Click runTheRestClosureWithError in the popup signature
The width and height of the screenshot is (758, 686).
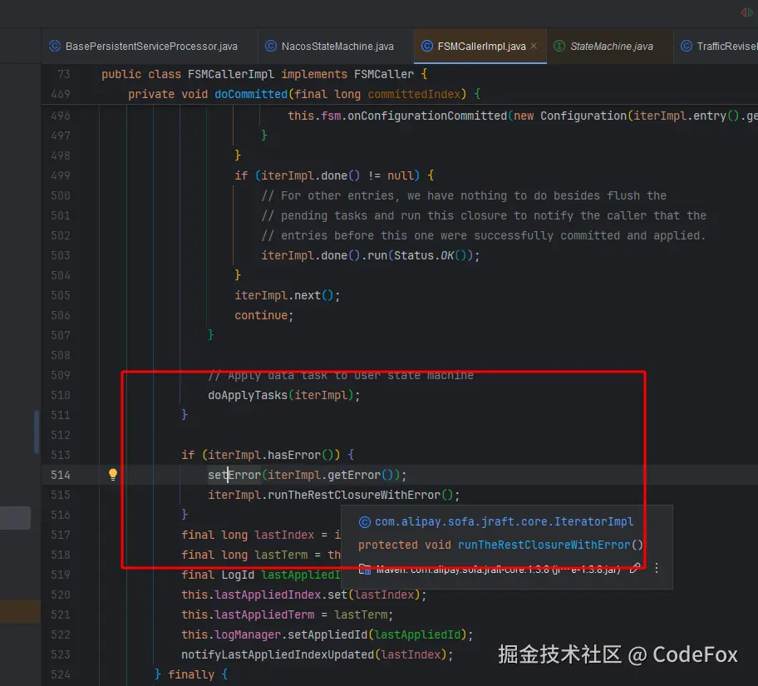pyautogui.click(x=544, y=545)
